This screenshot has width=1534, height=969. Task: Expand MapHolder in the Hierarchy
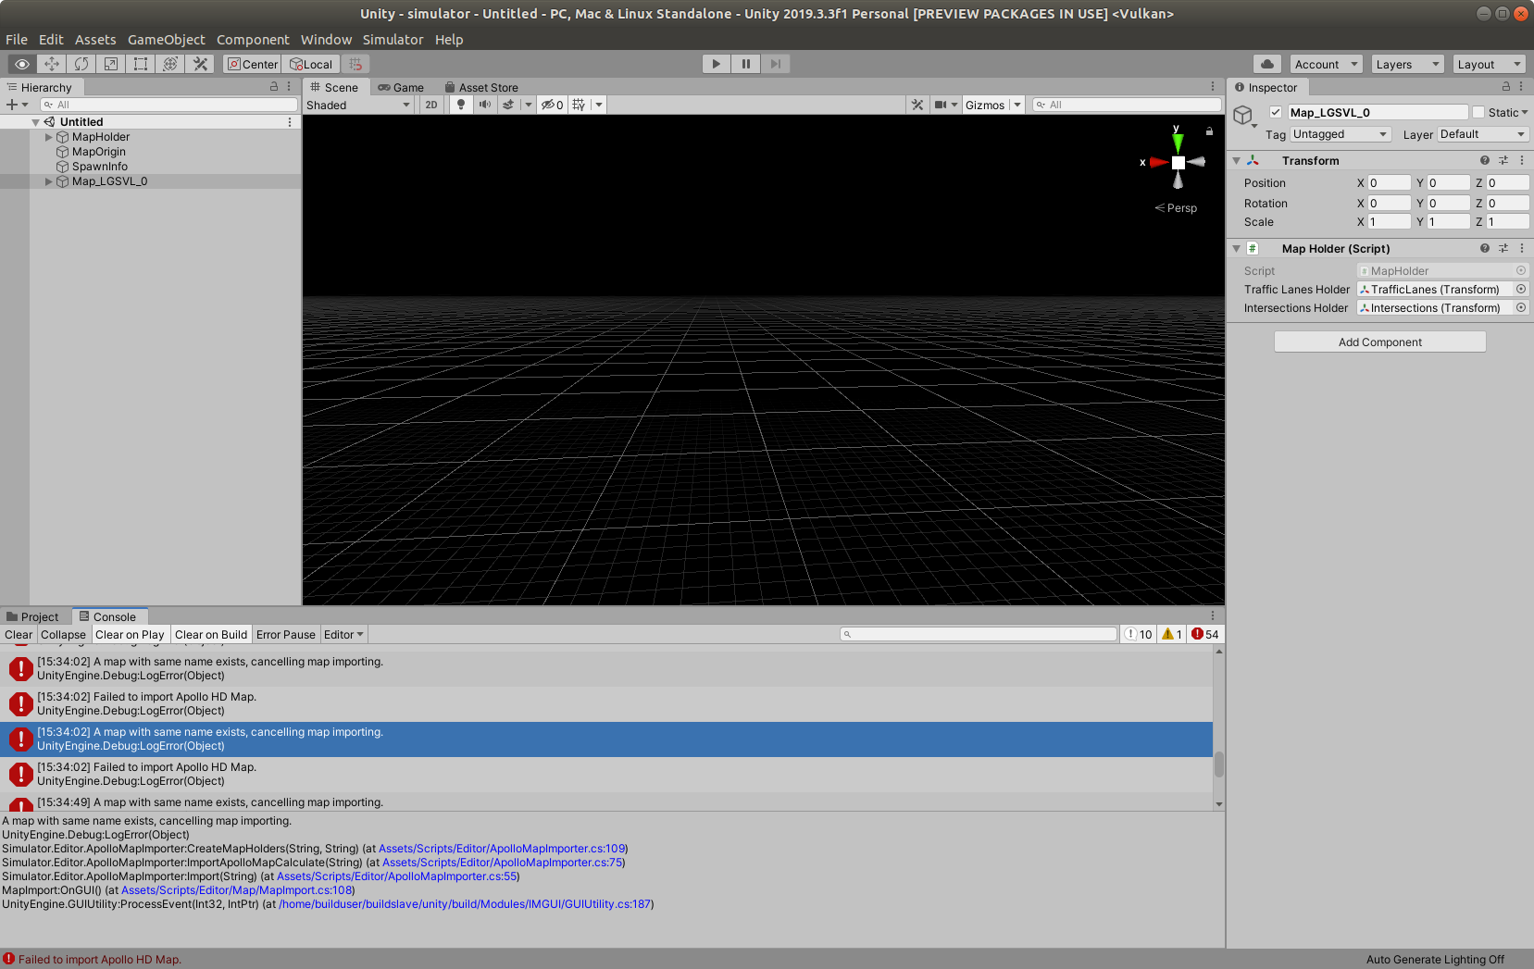(48, 136)
